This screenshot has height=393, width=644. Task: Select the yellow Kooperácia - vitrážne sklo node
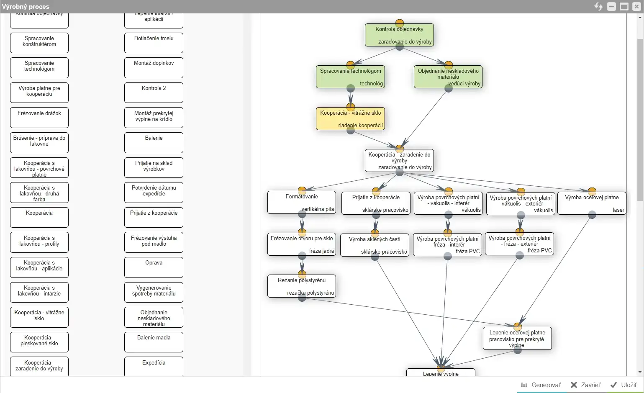[x=351, y=119]
